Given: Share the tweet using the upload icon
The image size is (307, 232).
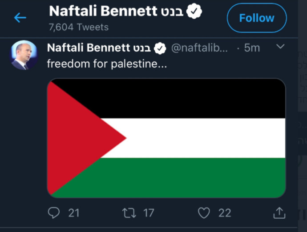Looking at the screenshot, I should 279,213.
